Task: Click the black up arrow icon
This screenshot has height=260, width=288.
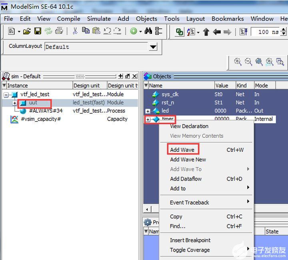Action: click(x=206, y=32)
